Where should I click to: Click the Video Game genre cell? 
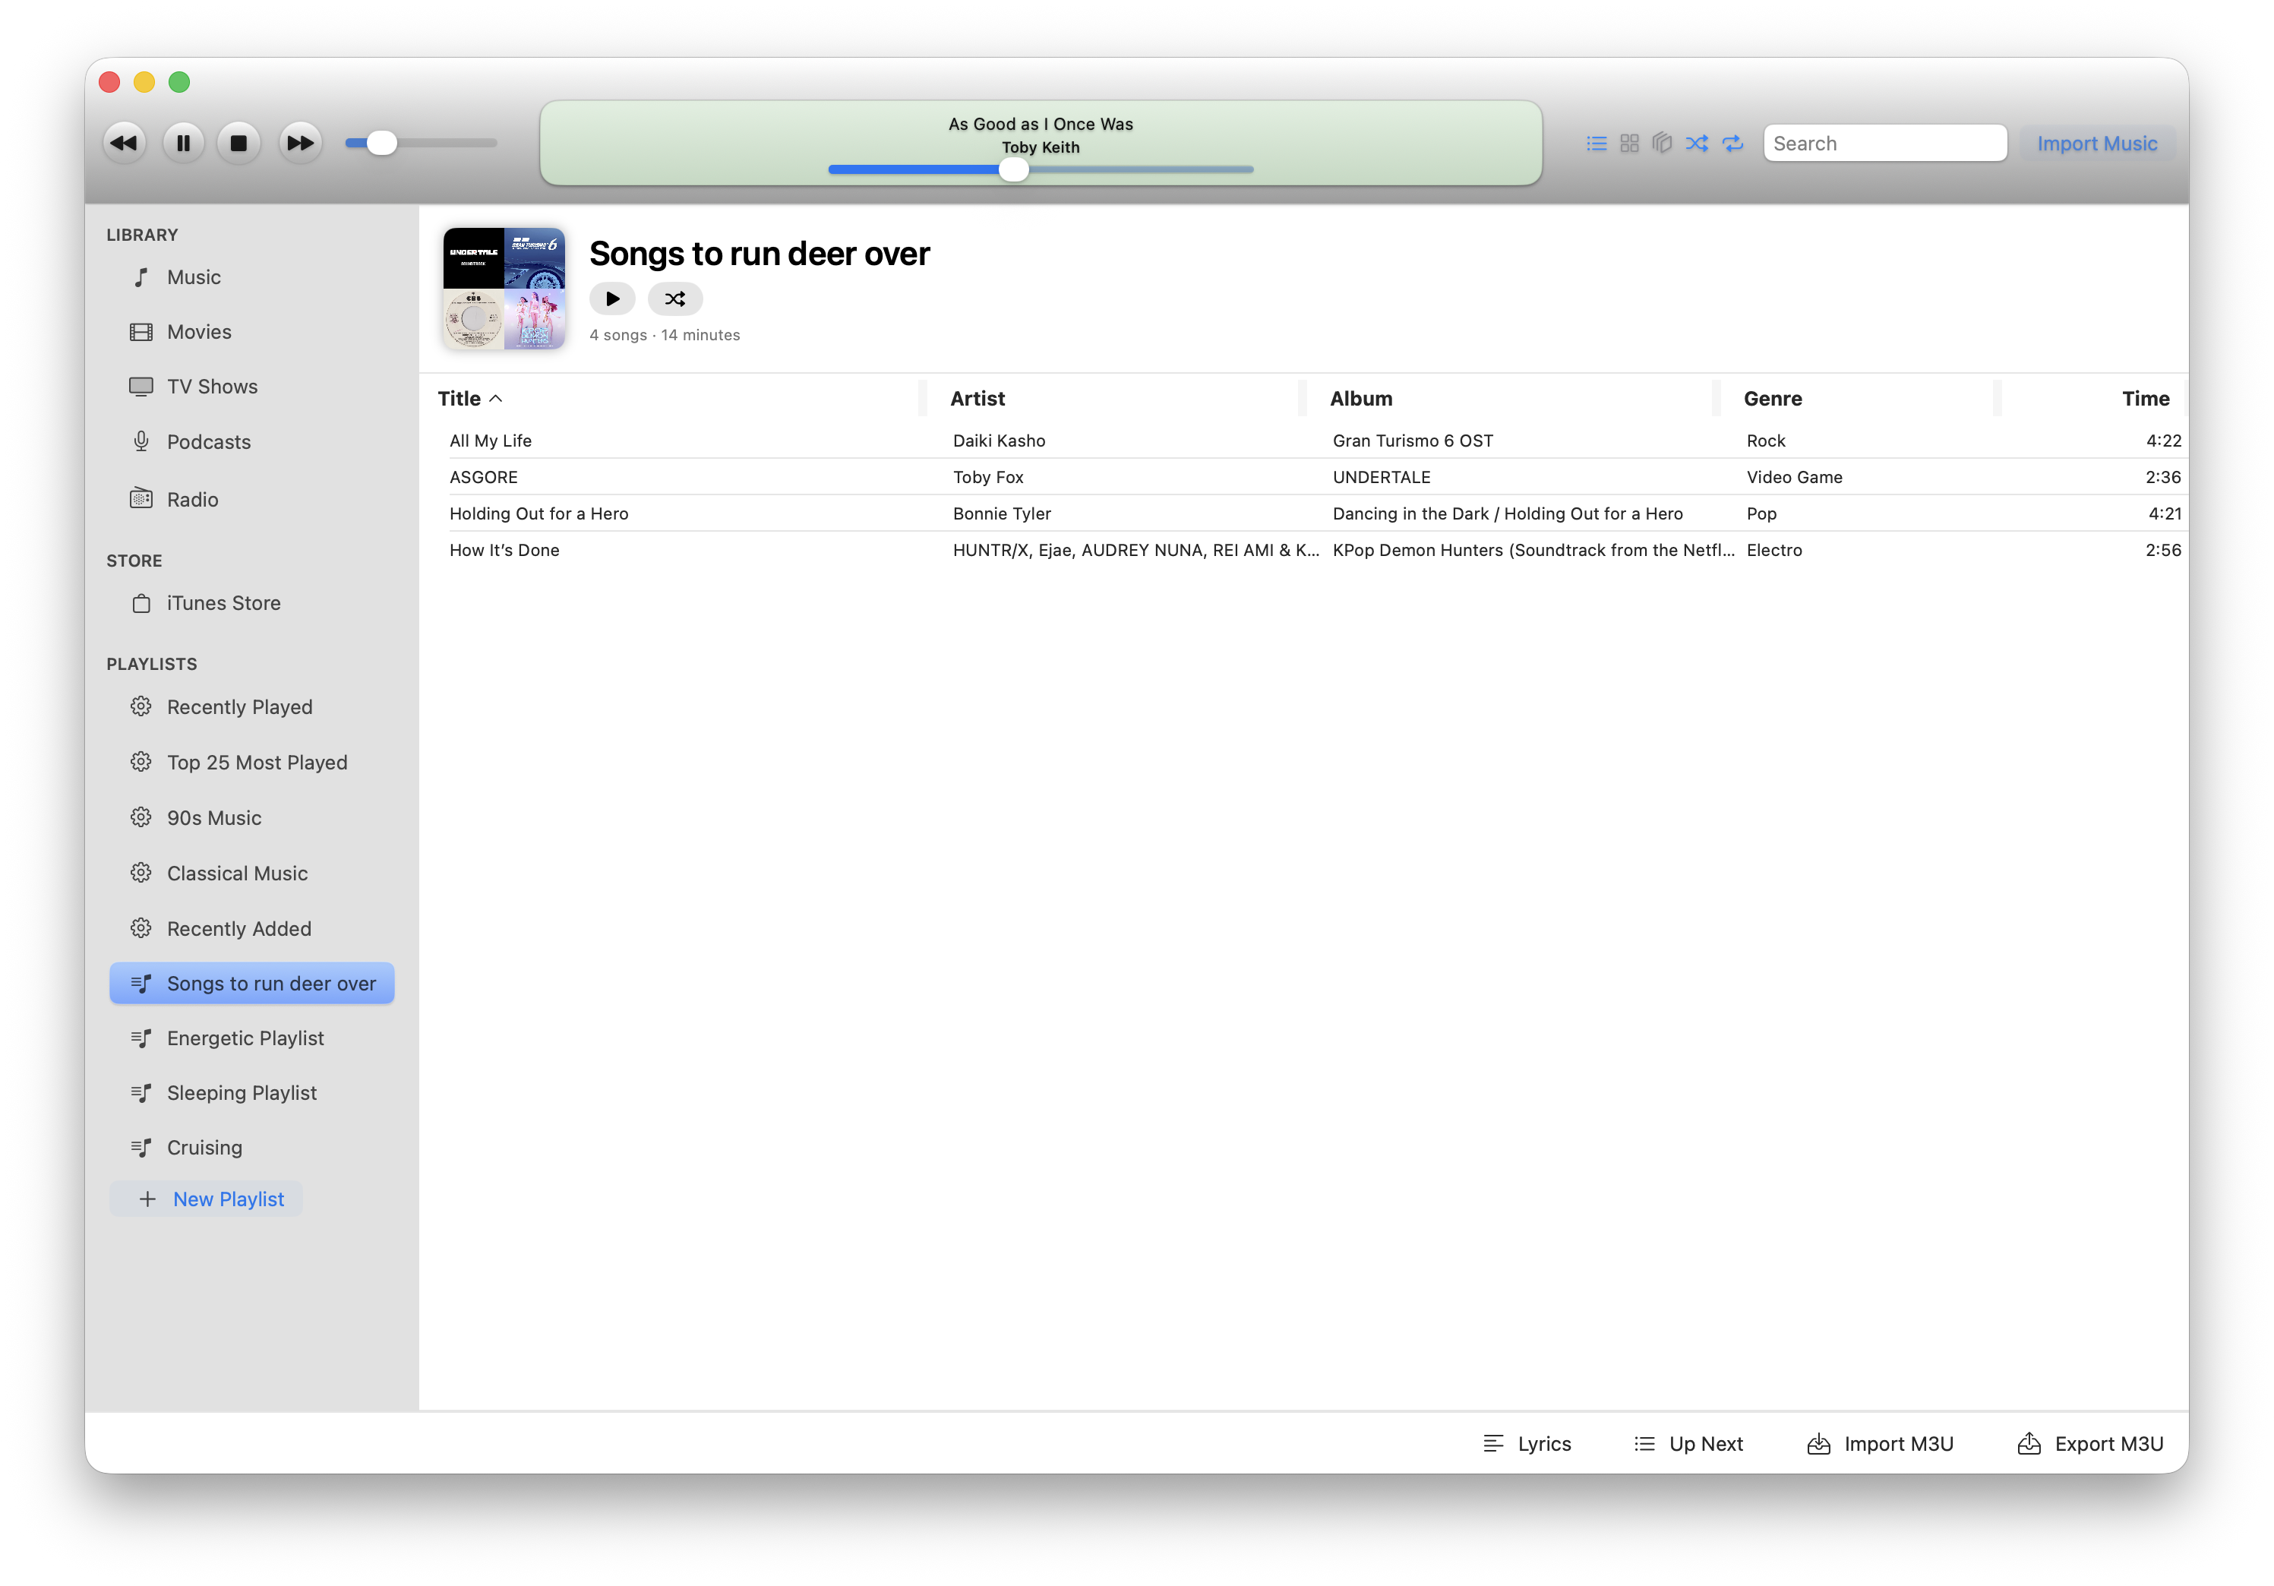pyautogui.click(x=1794, y=478)
